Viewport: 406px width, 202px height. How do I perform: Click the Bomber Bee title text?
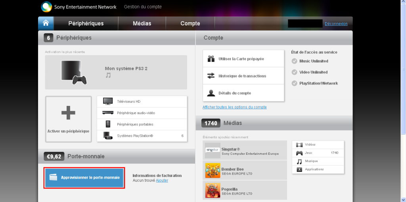tap(232, 169)
